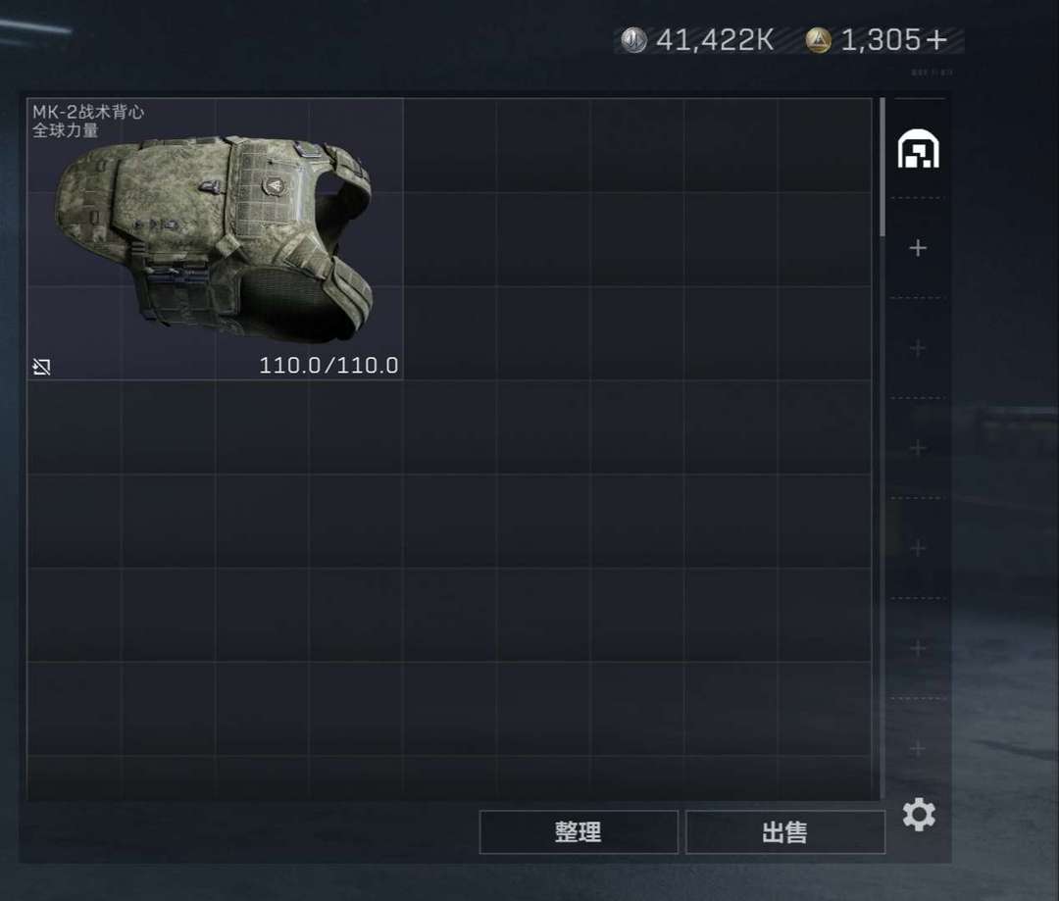Click the 出售 sell button
Screen dimensions: 1059x901
pos(784,832)
